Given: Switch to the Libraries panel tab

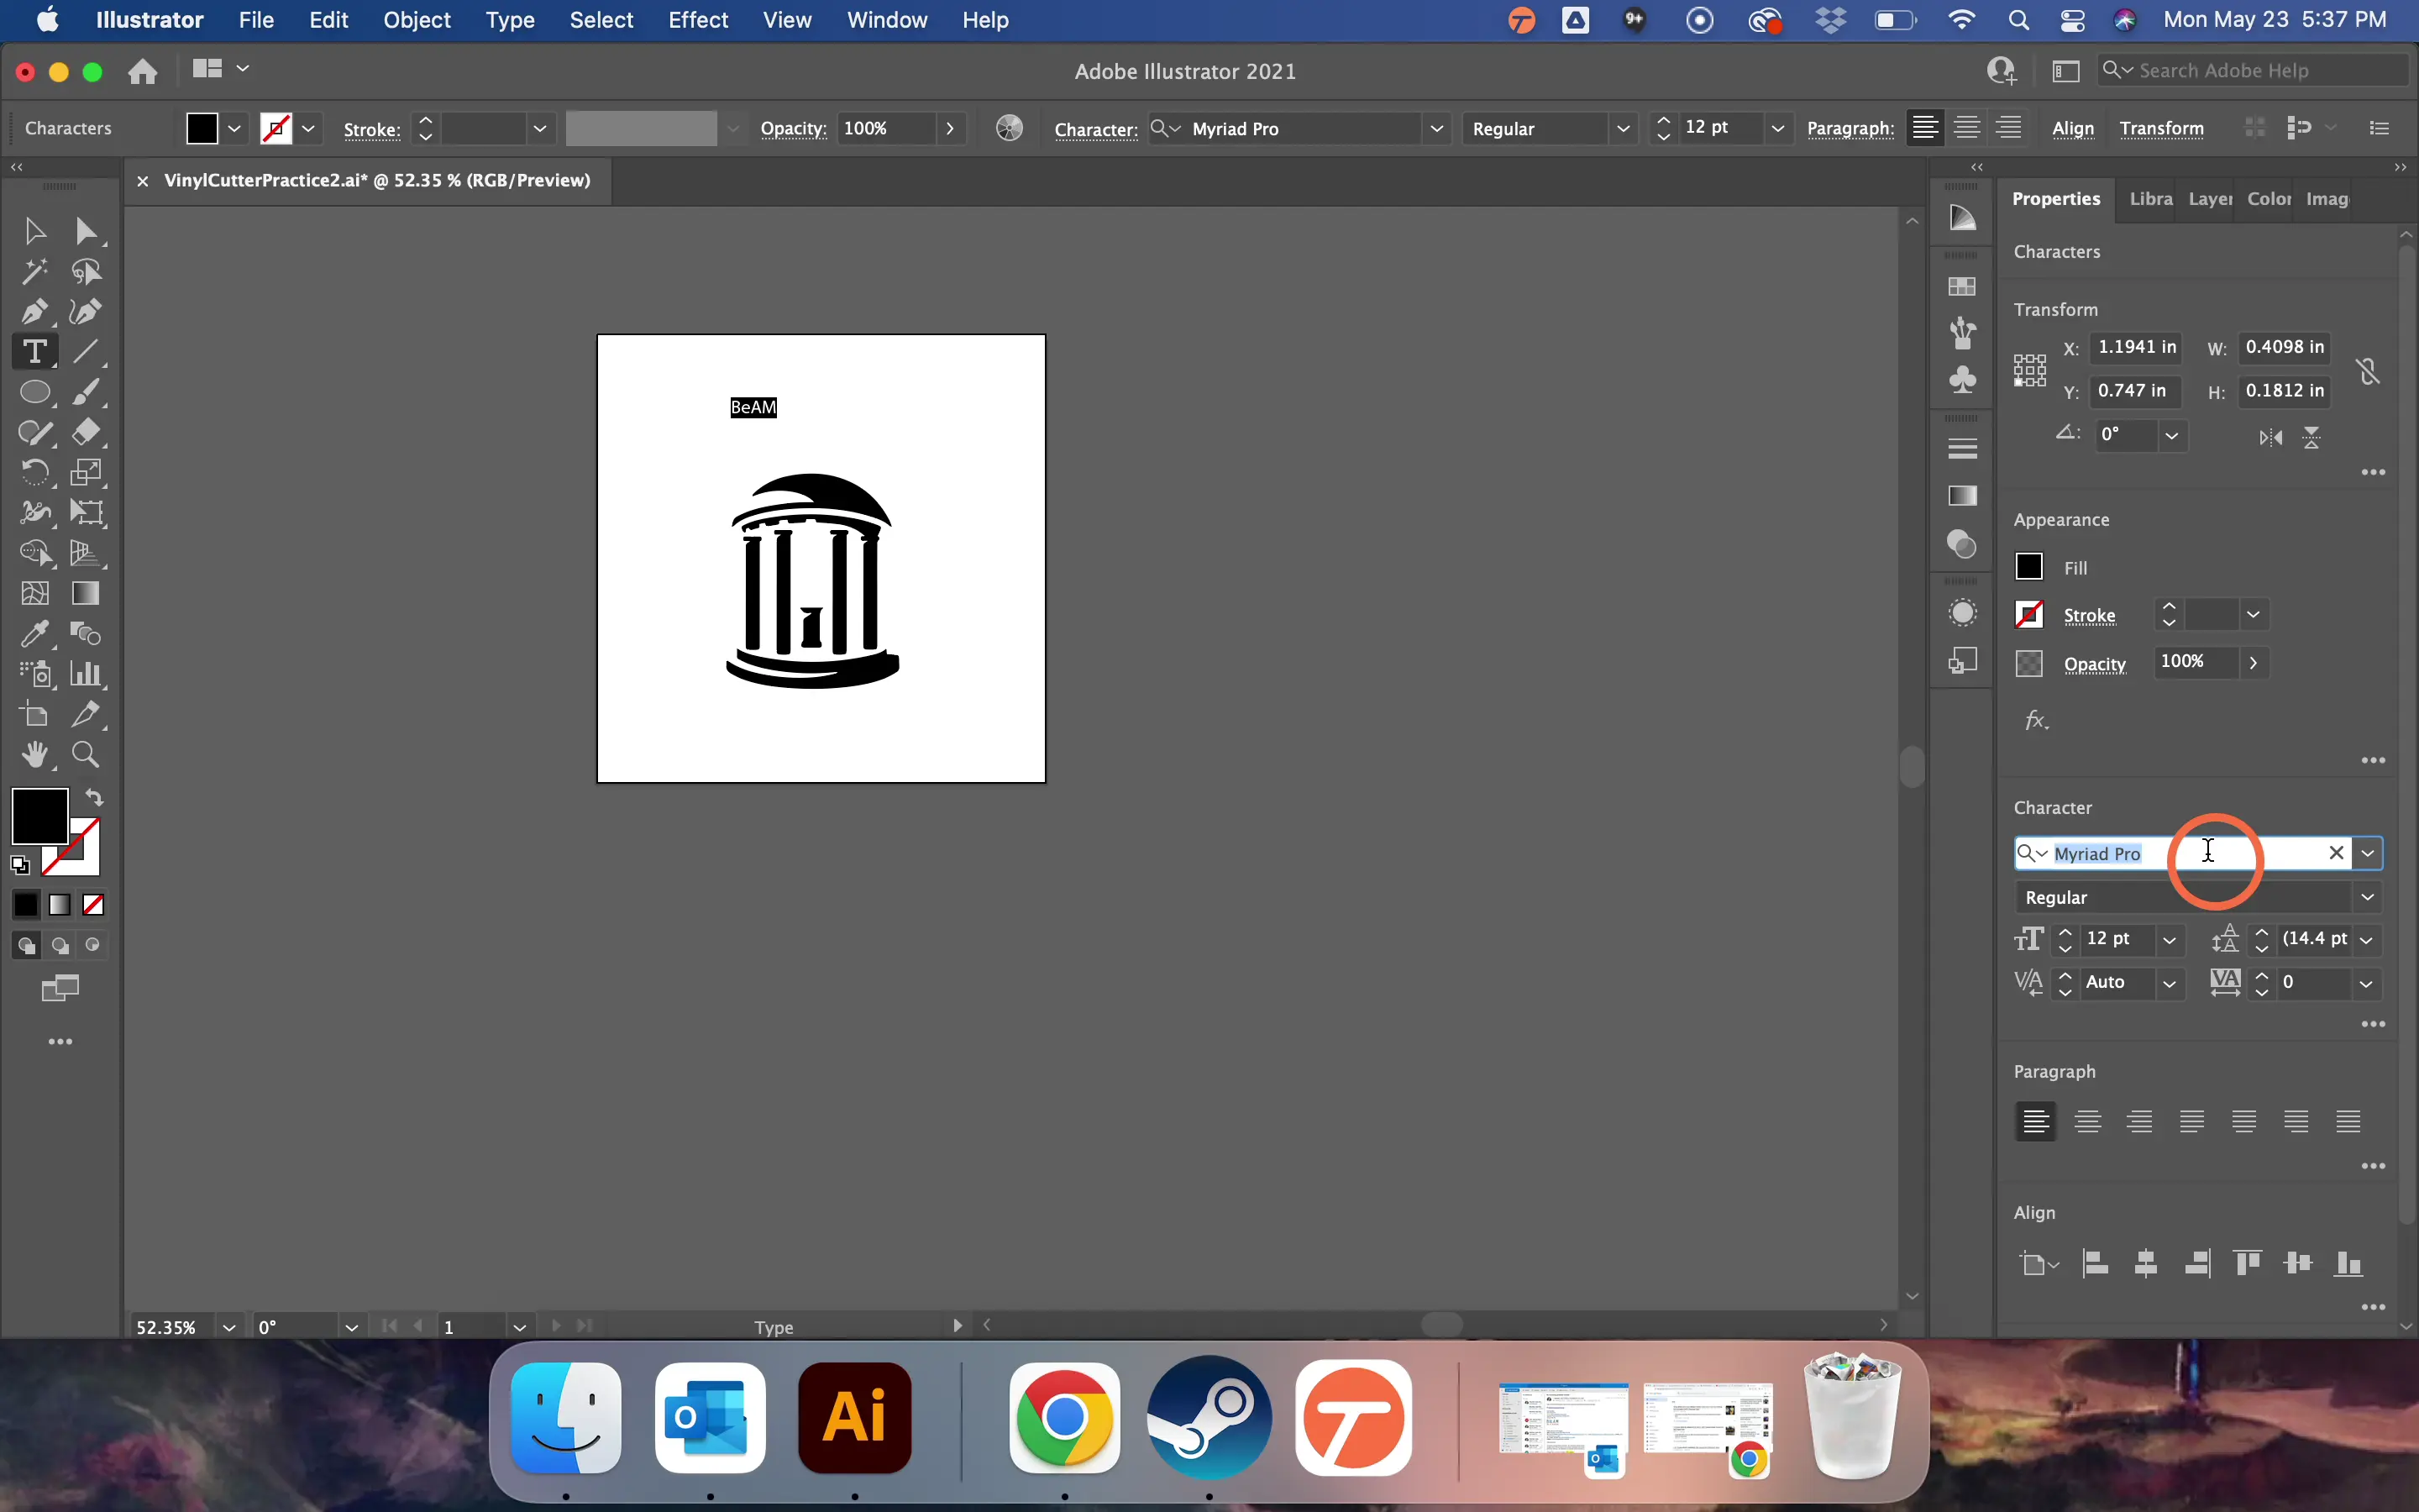Looking at the screenshot, I should tap(2151, 199).
